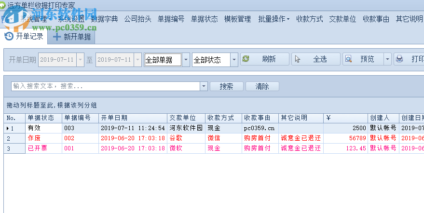
Task: Open the 模板管理 menu
Action: point(237,19)
